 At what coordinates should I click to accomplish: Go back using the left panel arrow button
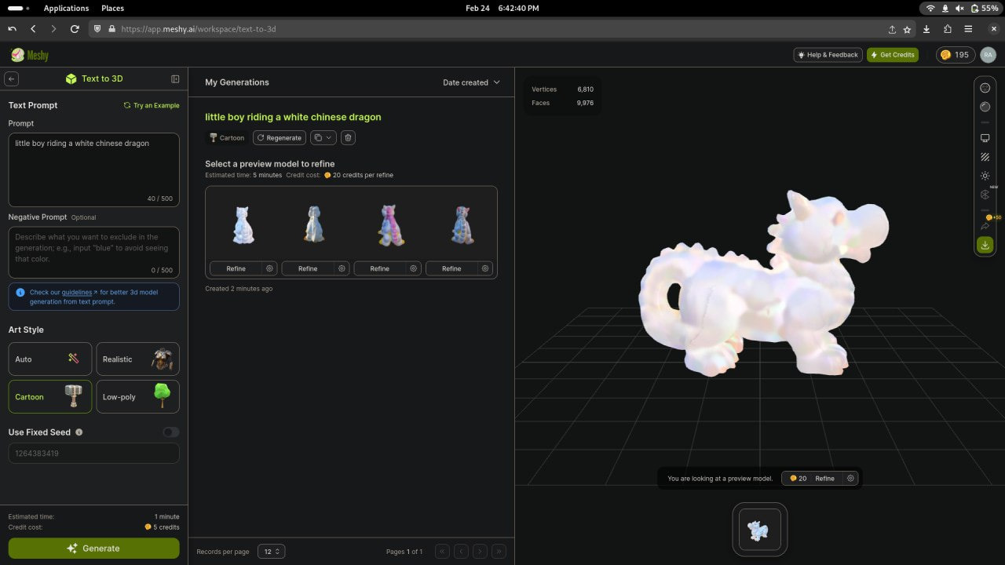(11, 78)
